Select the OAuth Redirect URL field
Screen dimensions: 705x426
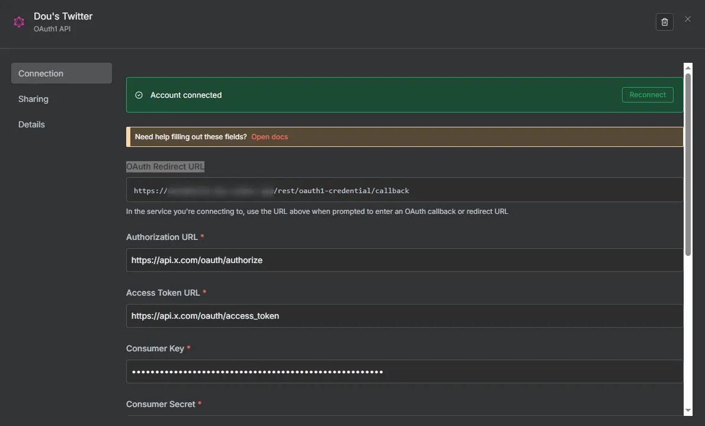coord(355,190)
